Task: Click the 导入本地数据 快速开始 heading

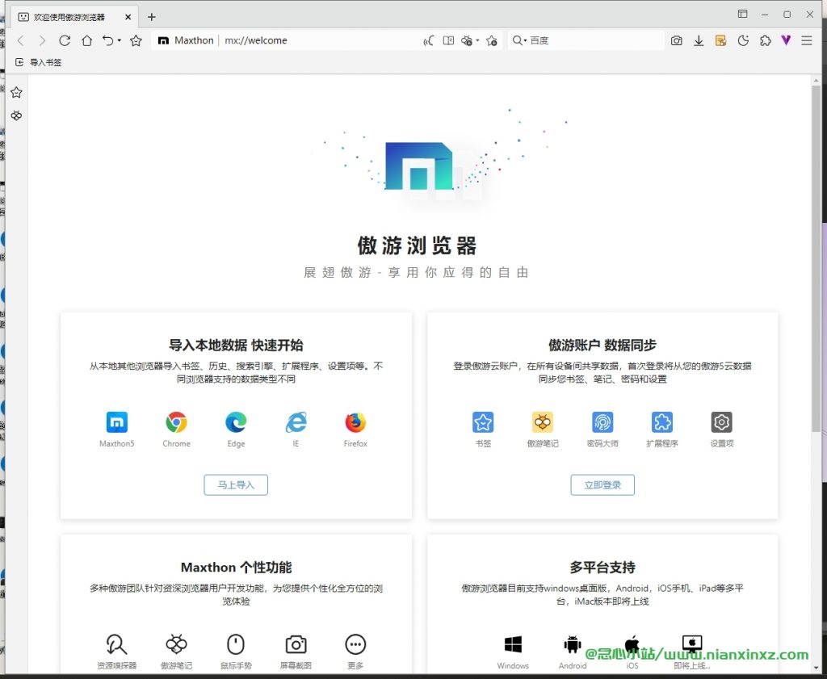Action: click(236, 346)
